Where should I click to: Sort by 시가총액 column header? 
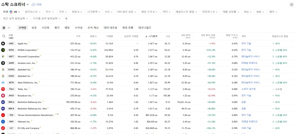click(151, 36)
